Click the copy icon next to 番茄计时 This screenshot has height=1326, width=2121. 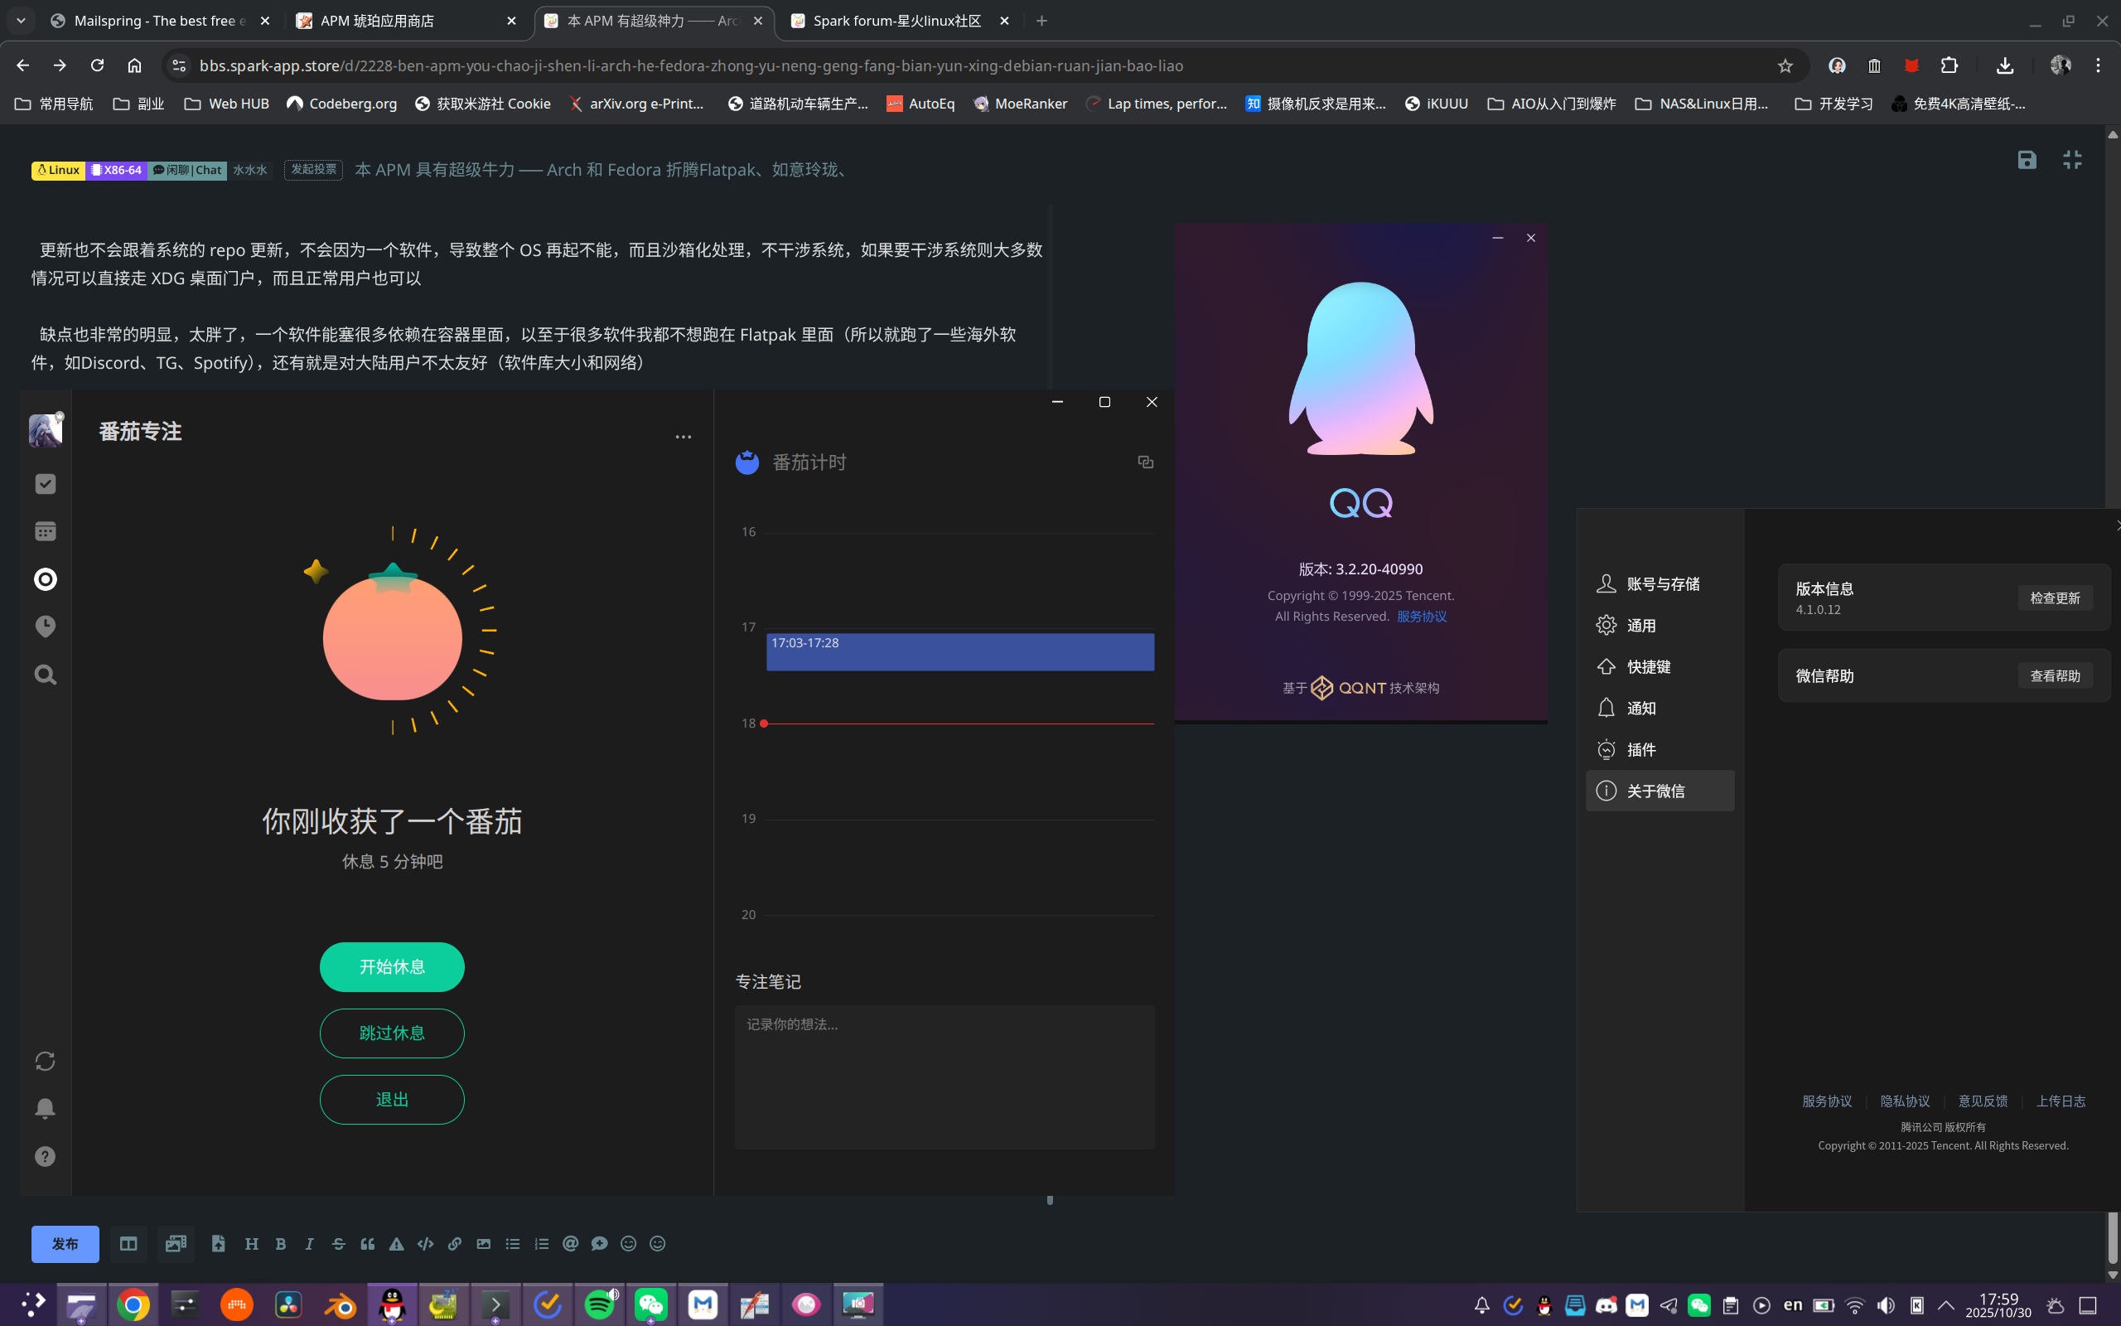(1145, 462)
